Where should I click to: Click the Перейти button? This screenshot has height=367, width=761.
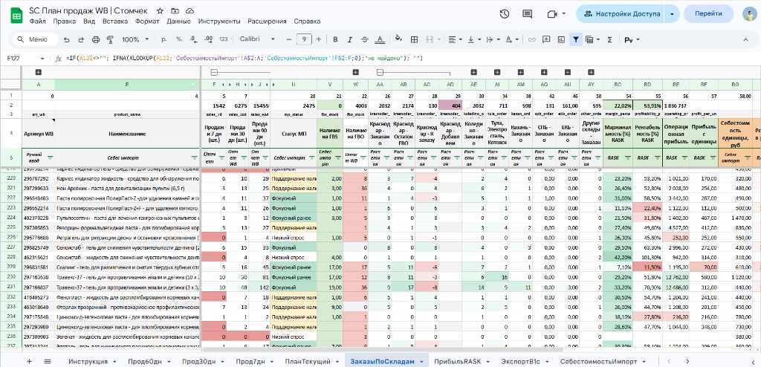point(707,14)
